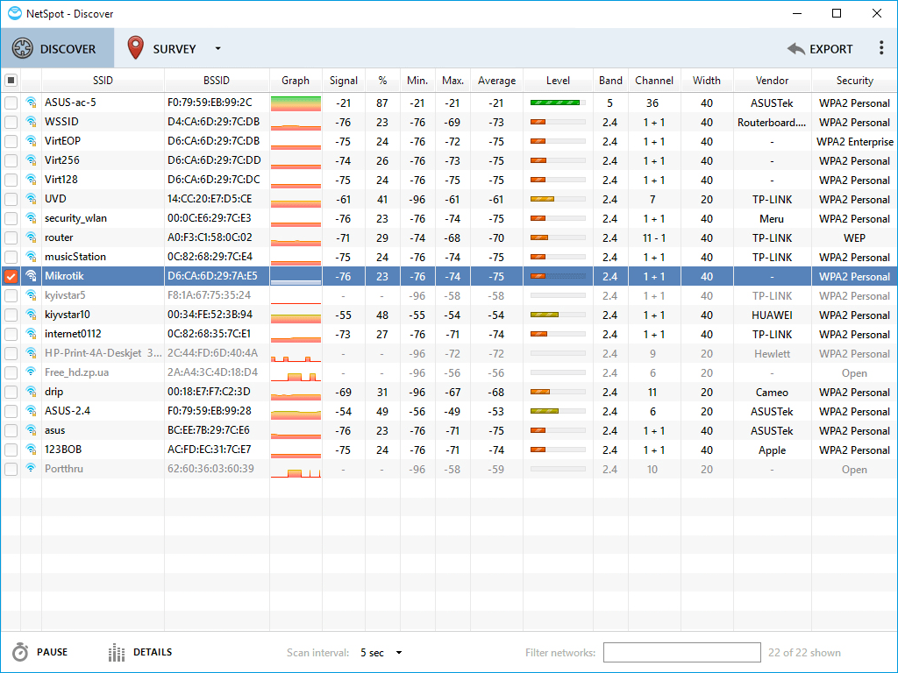Sort by the SSID column header
Screen dimensions: 898x673
click(103, 81)
